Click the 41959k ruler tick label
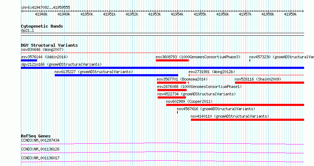This screenshot has width=314, height=166. 291,14
